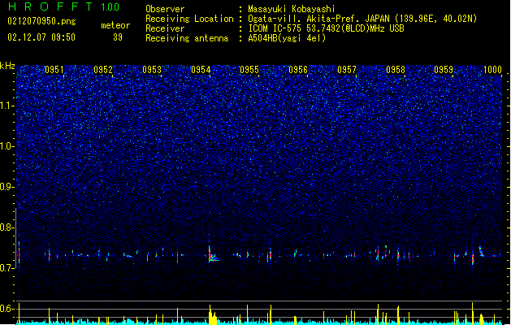Screen dimensions: 511x325
Task: Click the 1.0 kHz axis label
Action: 6,146
